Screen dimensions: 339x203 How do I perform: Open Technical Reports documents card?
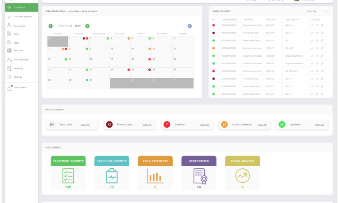(x=112, y=173)
